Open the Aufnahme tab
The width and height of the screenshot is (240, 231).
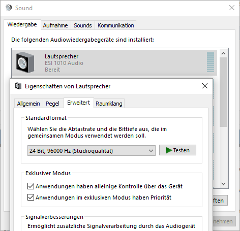pos(55,25)
